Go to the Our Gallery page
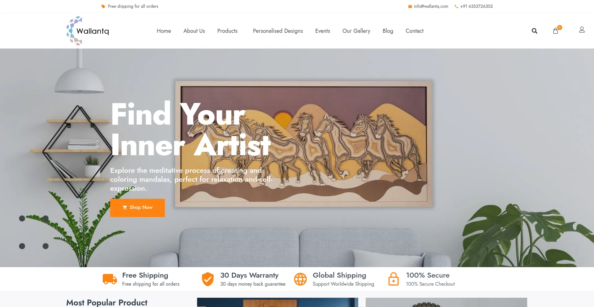The width and height of the screenshot is (594, 307). (x=356, y=31)
